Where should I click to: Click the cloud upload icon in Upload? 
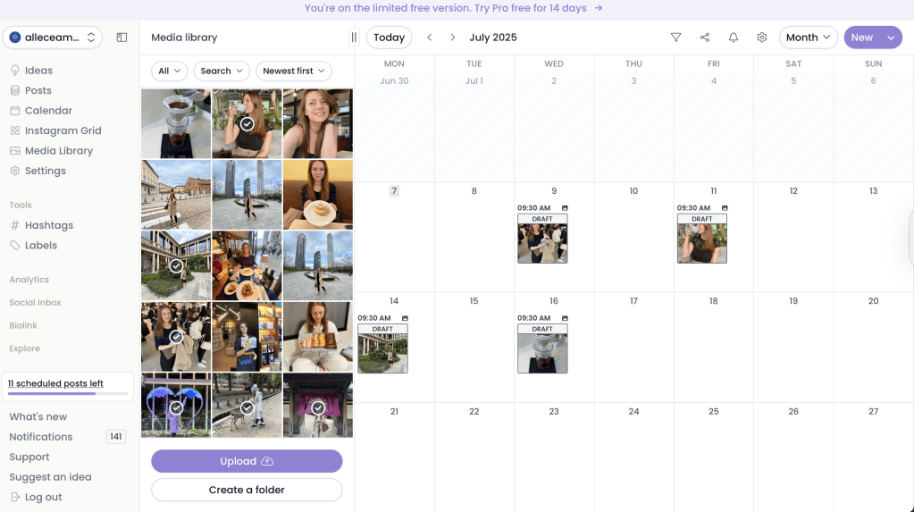(267, 461)
